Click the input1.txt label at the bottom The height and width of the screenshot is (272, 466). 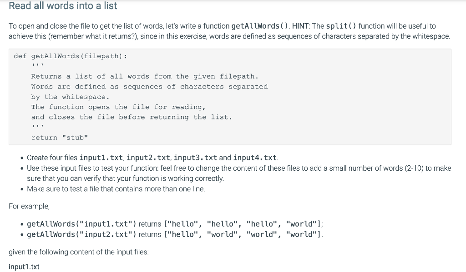[x=24, y=267]
